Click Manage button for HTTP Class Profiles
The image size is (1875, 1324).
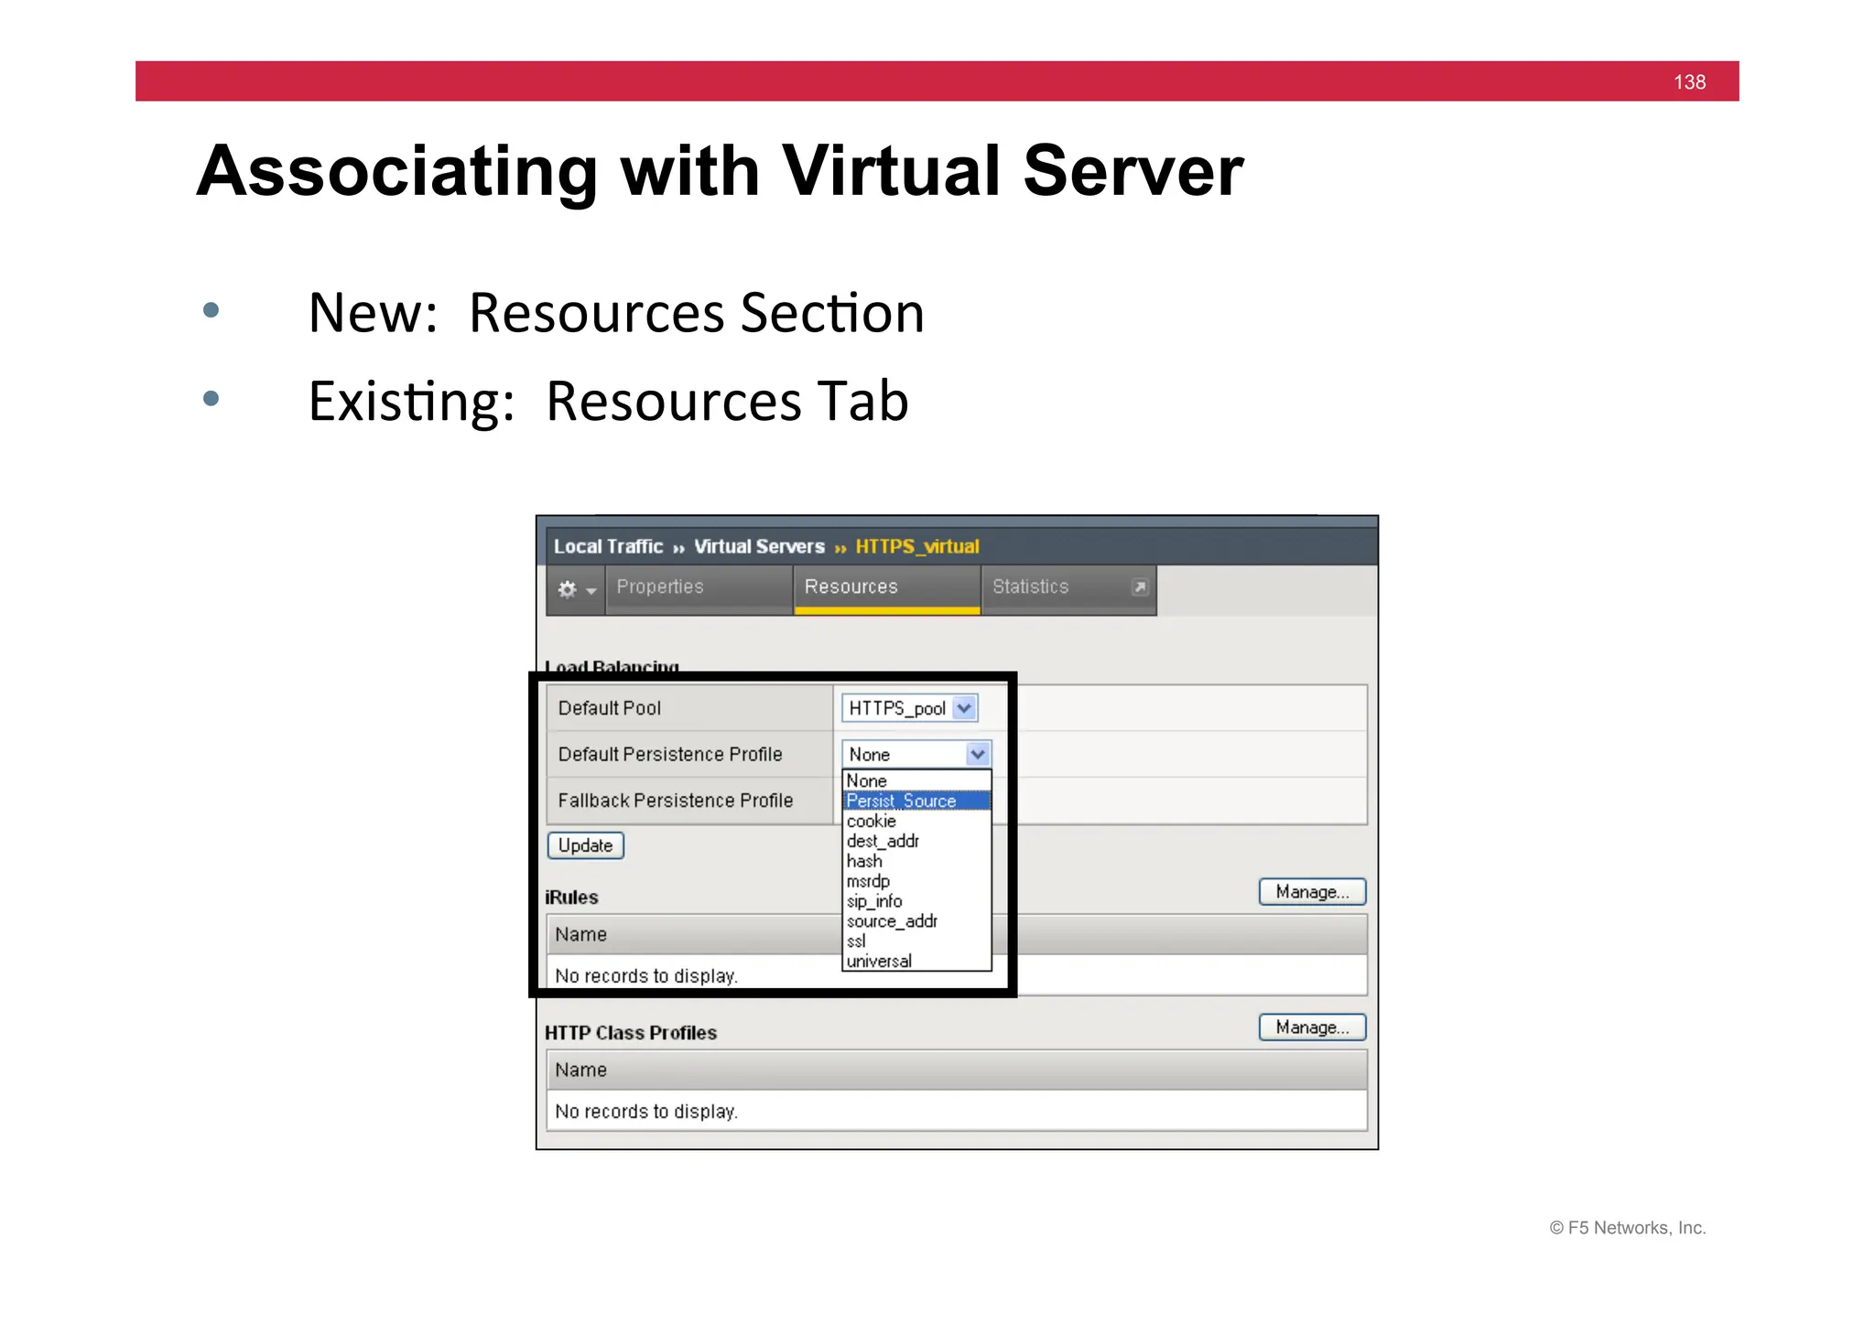click(1312, 1028)
